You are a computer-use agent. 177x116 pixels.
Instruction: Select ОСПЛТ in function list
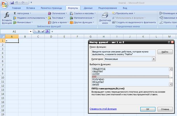tap(130, 74)
